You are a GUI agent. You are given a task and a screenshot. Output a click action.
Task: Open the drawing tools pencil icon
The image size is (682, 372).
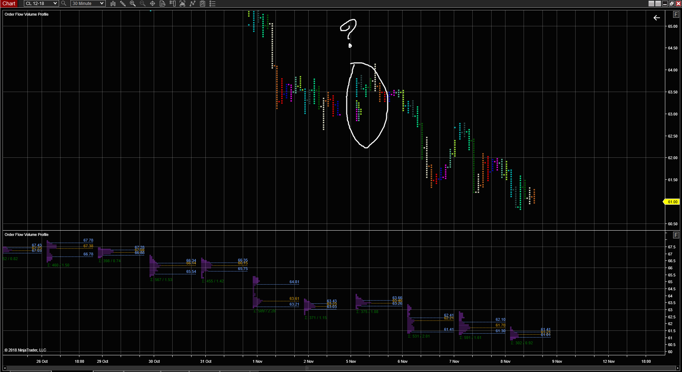[123, 4]
